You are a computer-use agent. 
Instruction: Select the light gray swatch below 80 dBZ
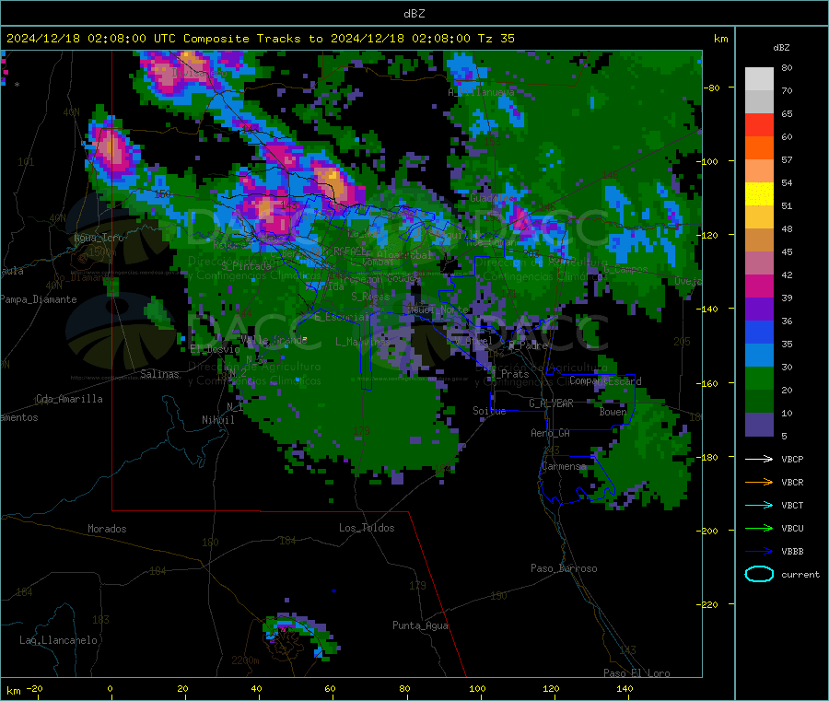[x=759, y=79]
